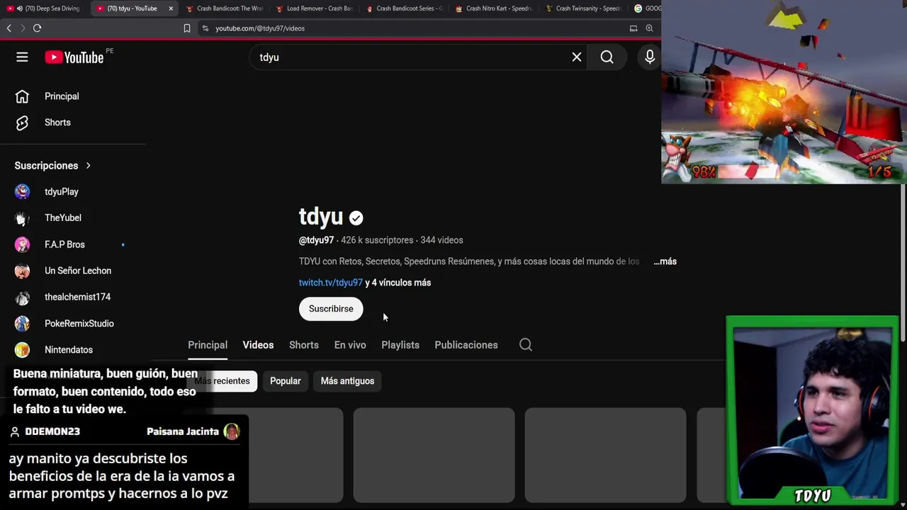Open the channel Playlists tab
This screenshot has height=510, width=907.
(x=400, y=345)
